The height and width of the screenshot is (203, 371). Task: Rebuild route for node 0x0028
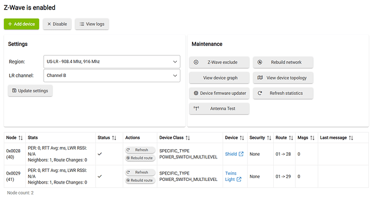pos(140,158)
